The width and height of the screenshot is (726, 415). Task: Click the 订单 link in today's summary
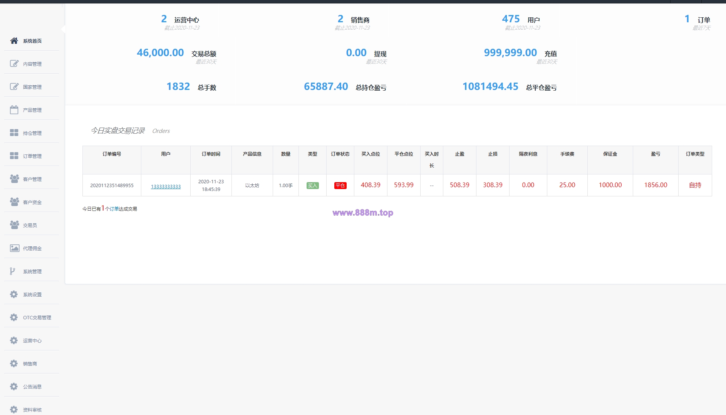point(114,209)
